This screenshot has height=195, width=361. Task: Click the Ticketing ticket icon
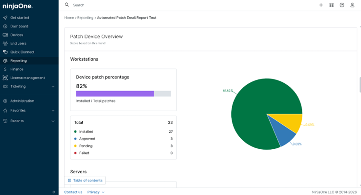point(5,87)
